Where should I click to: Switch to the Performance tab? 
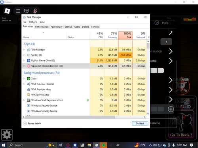42,27
